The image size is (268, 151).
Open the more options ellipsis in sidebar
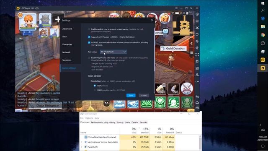coord(197,82)
